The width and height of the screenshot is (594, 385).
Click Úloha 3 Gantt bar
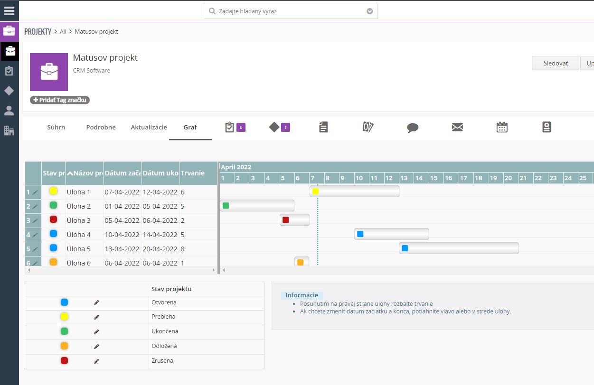point(295,220)
